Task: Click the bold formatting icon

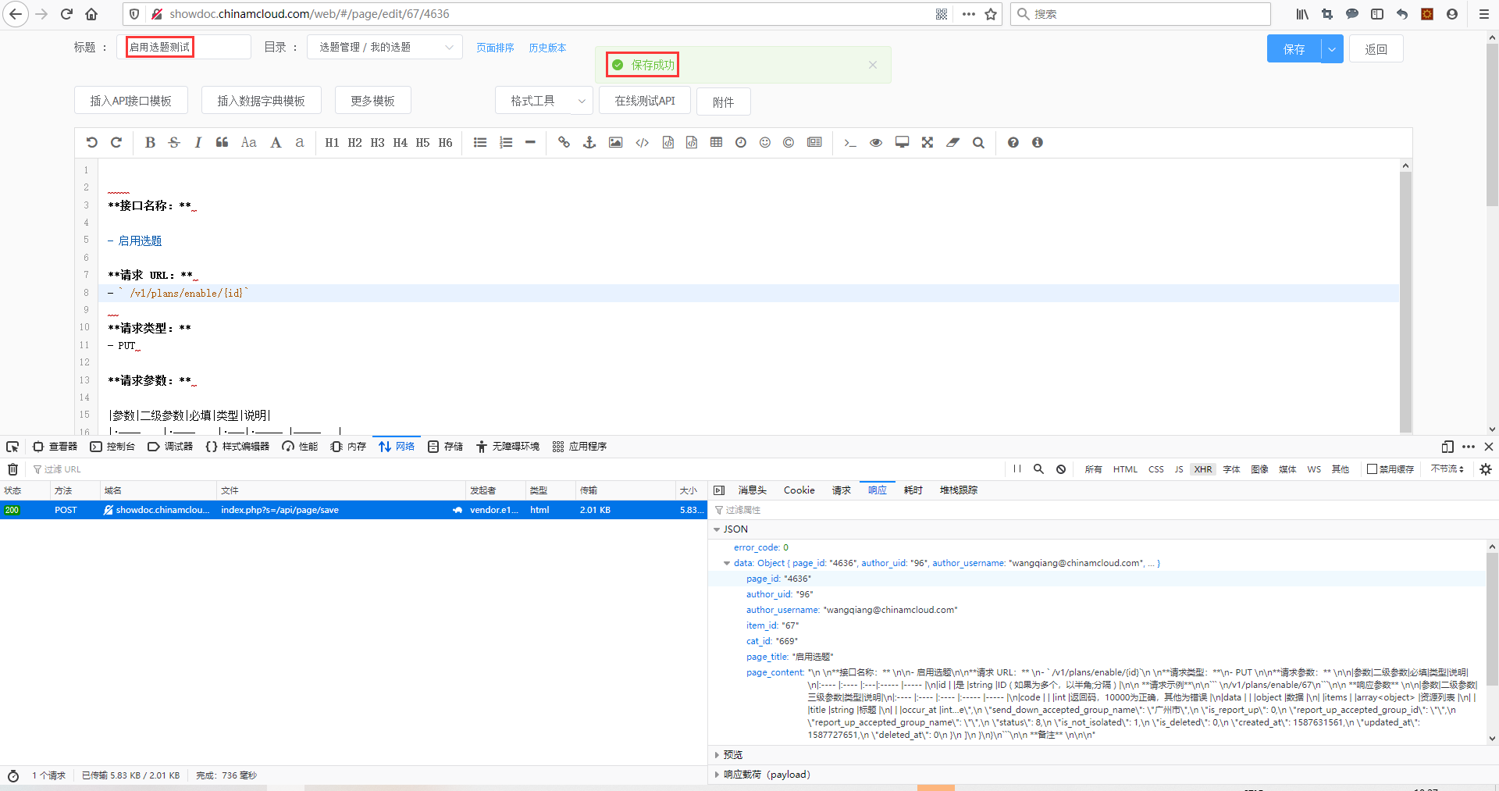Action: [150, 142]
